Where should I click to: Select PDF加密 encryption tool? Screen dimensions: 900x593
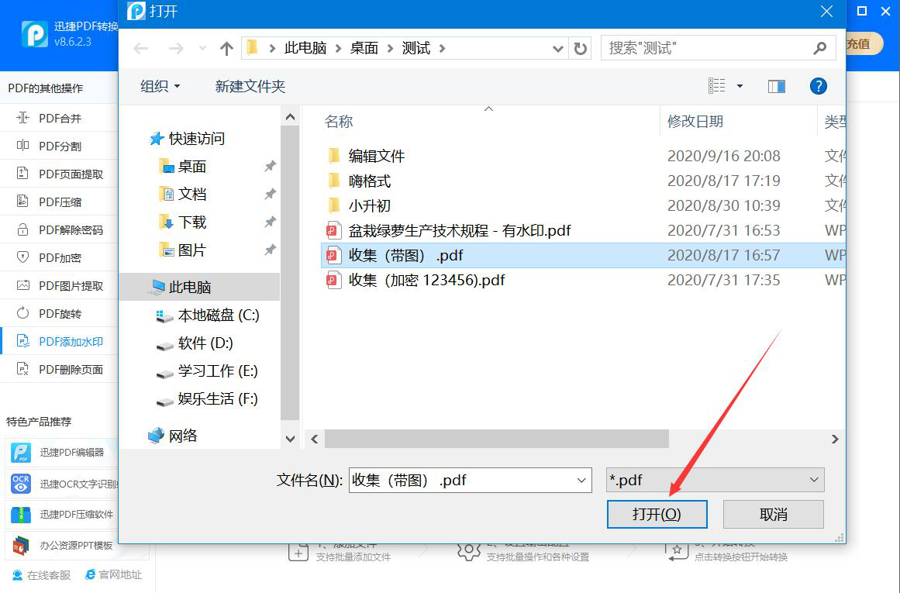(x=59, y=258)
